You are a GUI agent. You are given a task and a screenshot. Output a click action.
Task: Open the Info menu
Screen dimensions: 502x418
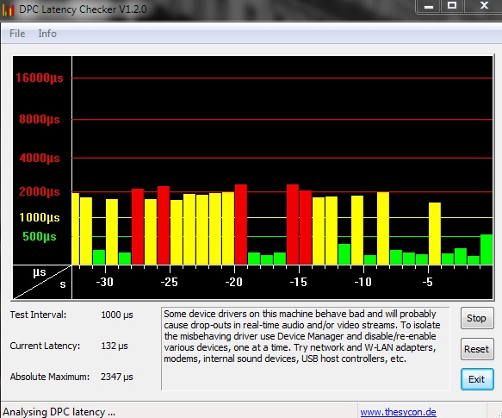[x=47, y=34]
